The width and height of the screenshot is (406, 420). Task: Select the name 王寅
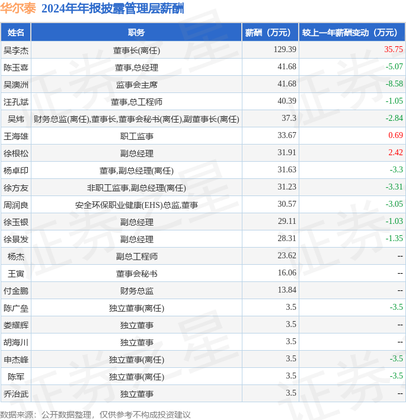tap(16, 274)
